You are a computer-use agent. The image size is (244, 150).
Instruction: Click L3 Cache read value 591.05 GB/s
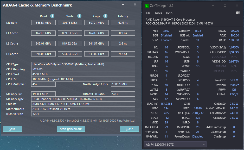tap(43, 54)
